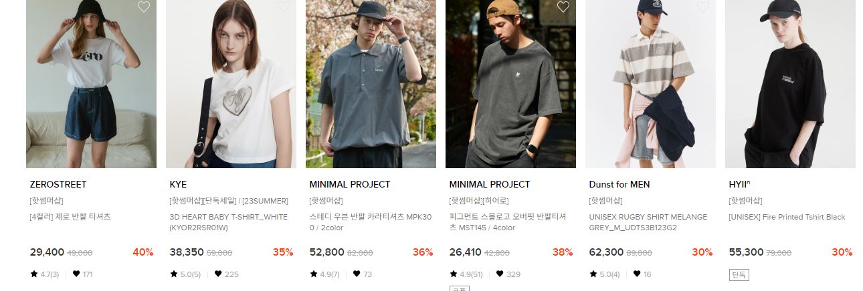The width and height of the screenshot is (863, 291).
Task: Toggle wishlist heart on KYE product image
Action: tap(284, 7)
